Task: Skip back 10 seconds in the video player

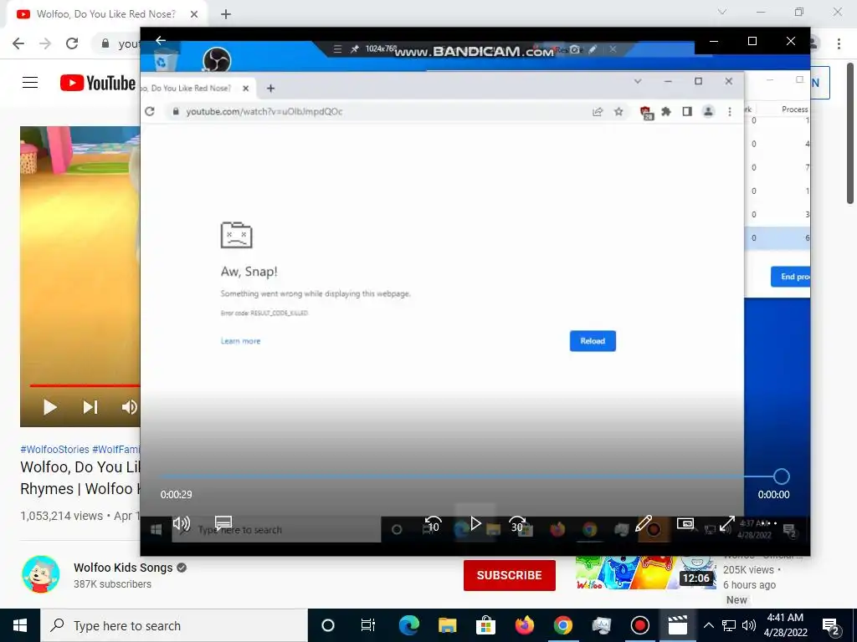Action: click(x=433, y=525)
